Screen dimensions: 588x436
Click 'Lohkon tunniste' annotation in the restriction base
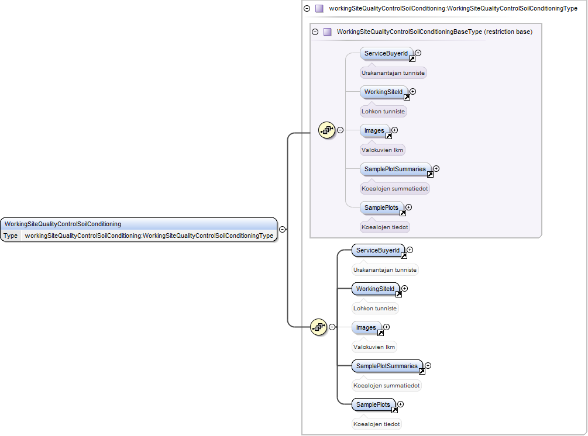[383, 112]
